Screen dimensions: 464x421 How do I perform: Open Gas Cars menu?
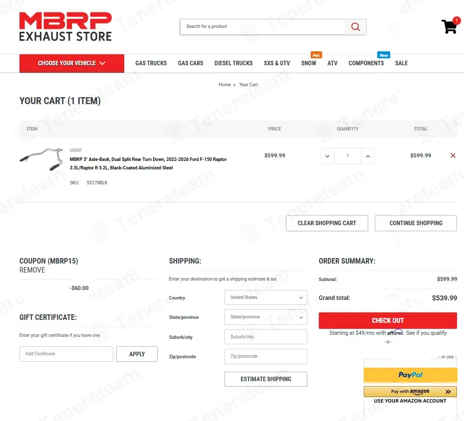(x=191, y=63)
